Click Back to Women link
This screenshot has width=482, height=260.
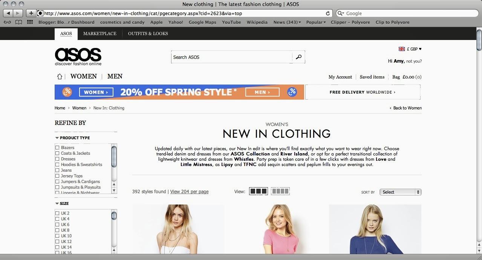(x=406, y=108)
